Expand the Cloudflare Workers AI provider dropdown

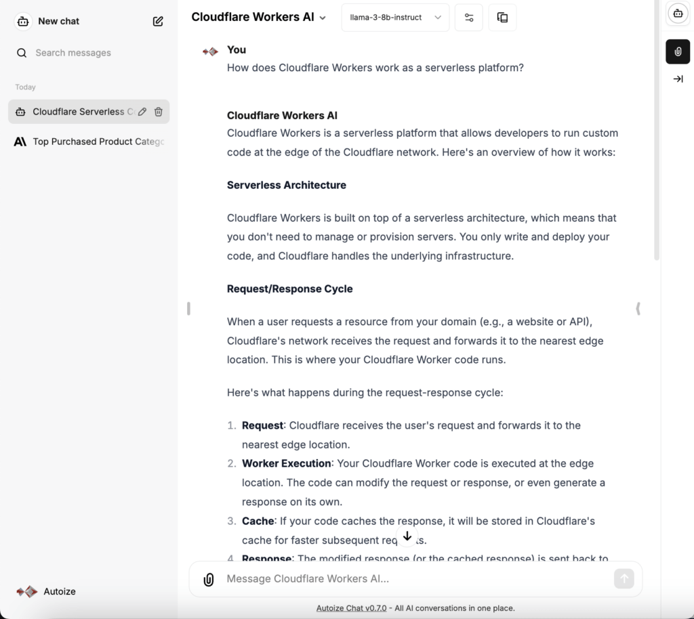coord(259,17)
